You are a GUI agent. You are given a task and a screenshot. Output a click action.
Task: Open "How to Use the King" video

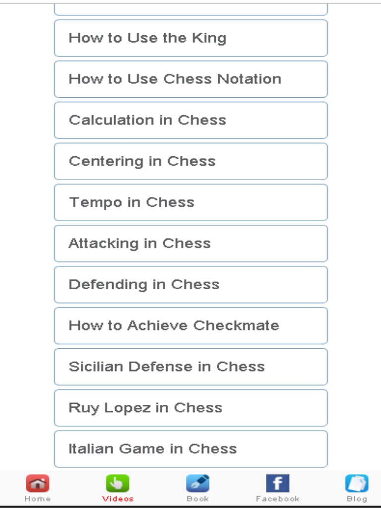pyautogui.click(x=190, y=38)
